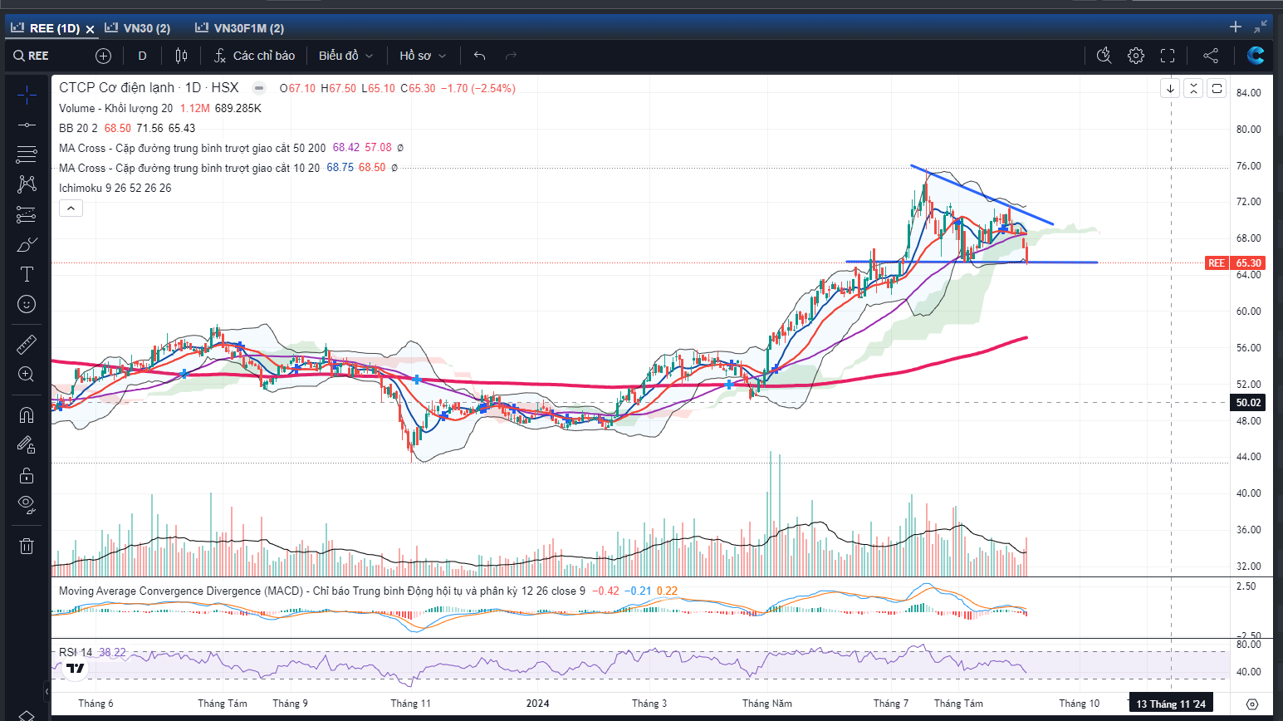Collapse the main chart pane

(1193, 88)
